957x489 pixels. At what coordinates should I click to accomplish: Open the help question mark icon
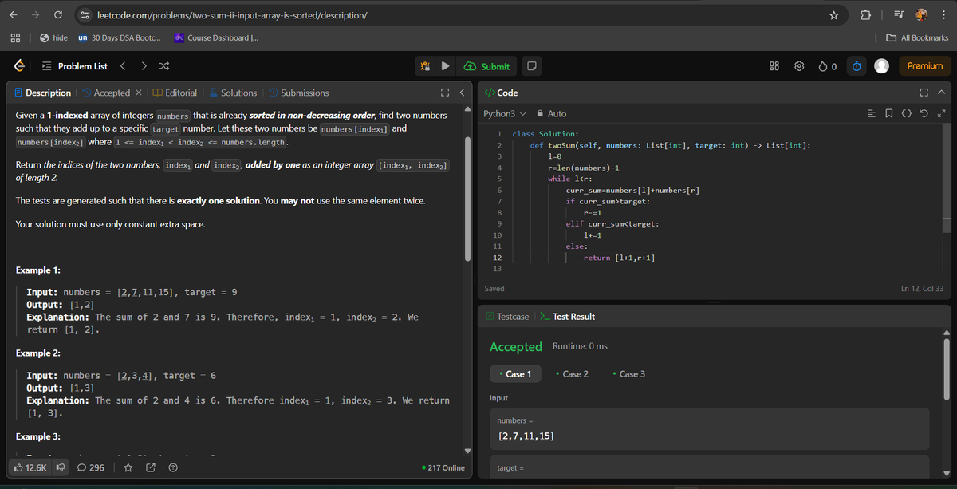[172, 467]
